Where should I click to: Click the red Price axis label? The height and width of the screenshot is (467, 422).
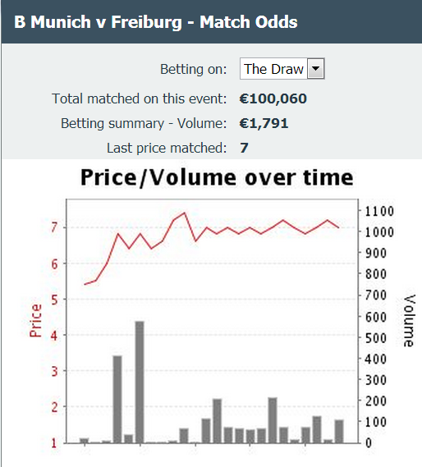click(35, 320)
